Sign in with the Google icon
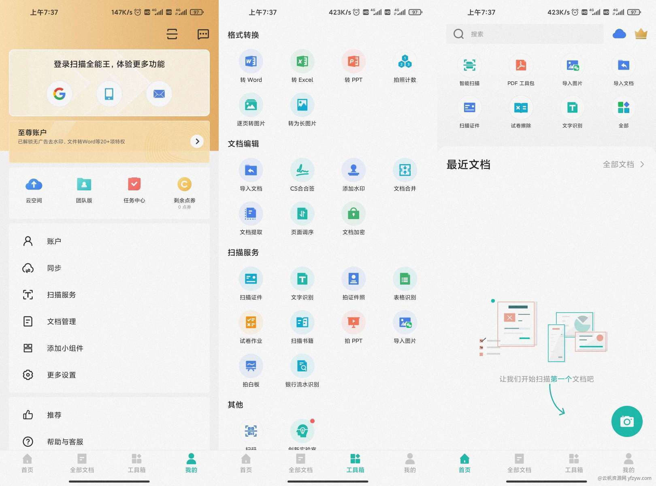The image size is (656, 486). pos(60,94)
